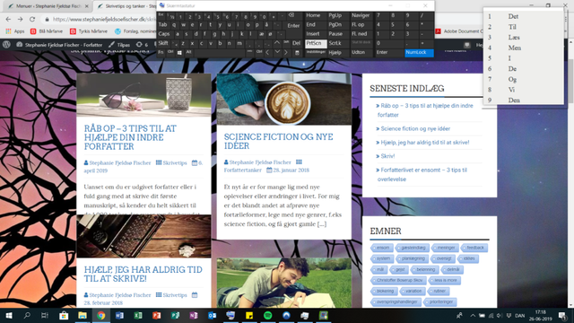Click right arrow key on on-screen keyboard
Screen dimensions: 574x323
[286, 53]
